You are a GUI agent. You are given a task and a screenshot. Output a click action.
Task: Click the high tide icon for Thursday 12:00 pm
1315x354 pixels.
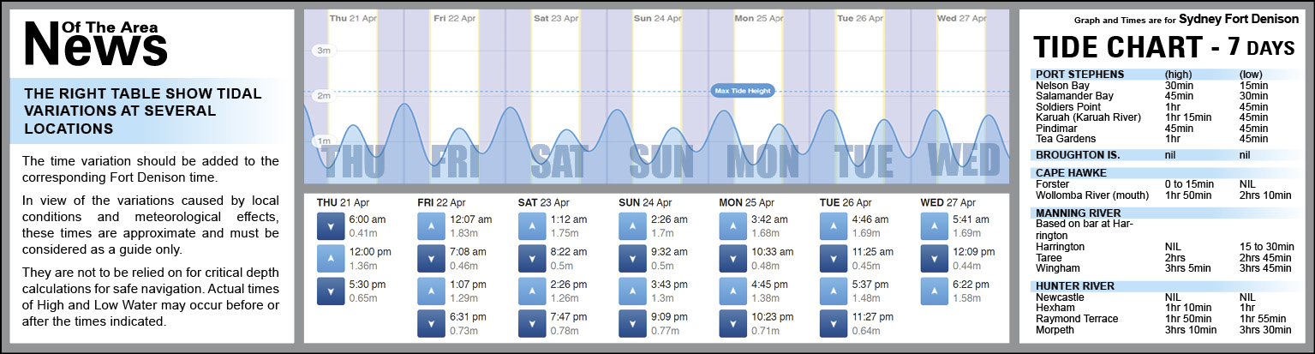click(330, 258)
